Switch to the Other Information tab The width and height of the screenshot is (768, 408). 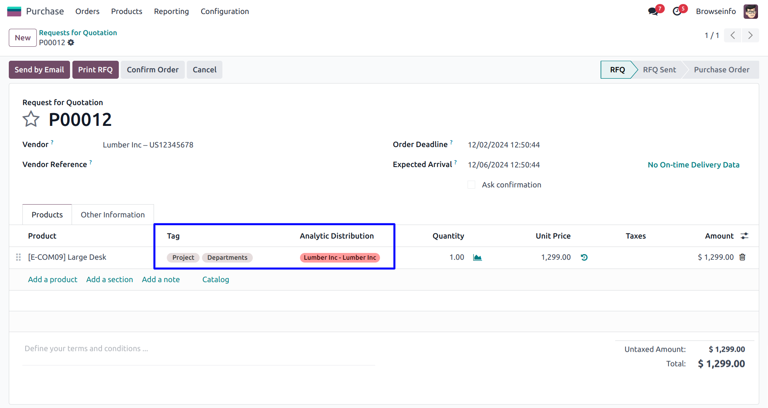(112, 215)
